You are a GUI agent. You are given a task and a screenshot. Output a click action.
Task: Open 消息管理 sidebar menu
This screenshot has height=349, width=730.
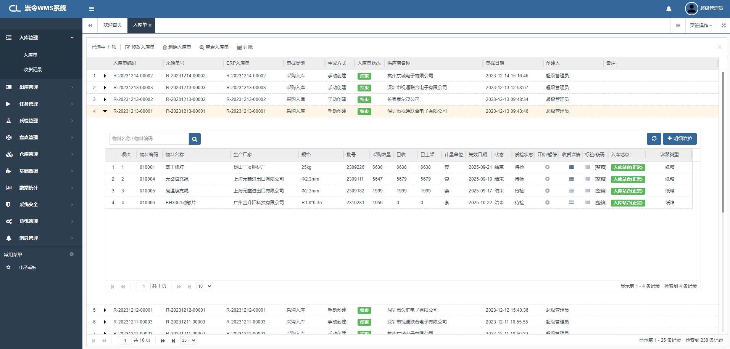41,238
